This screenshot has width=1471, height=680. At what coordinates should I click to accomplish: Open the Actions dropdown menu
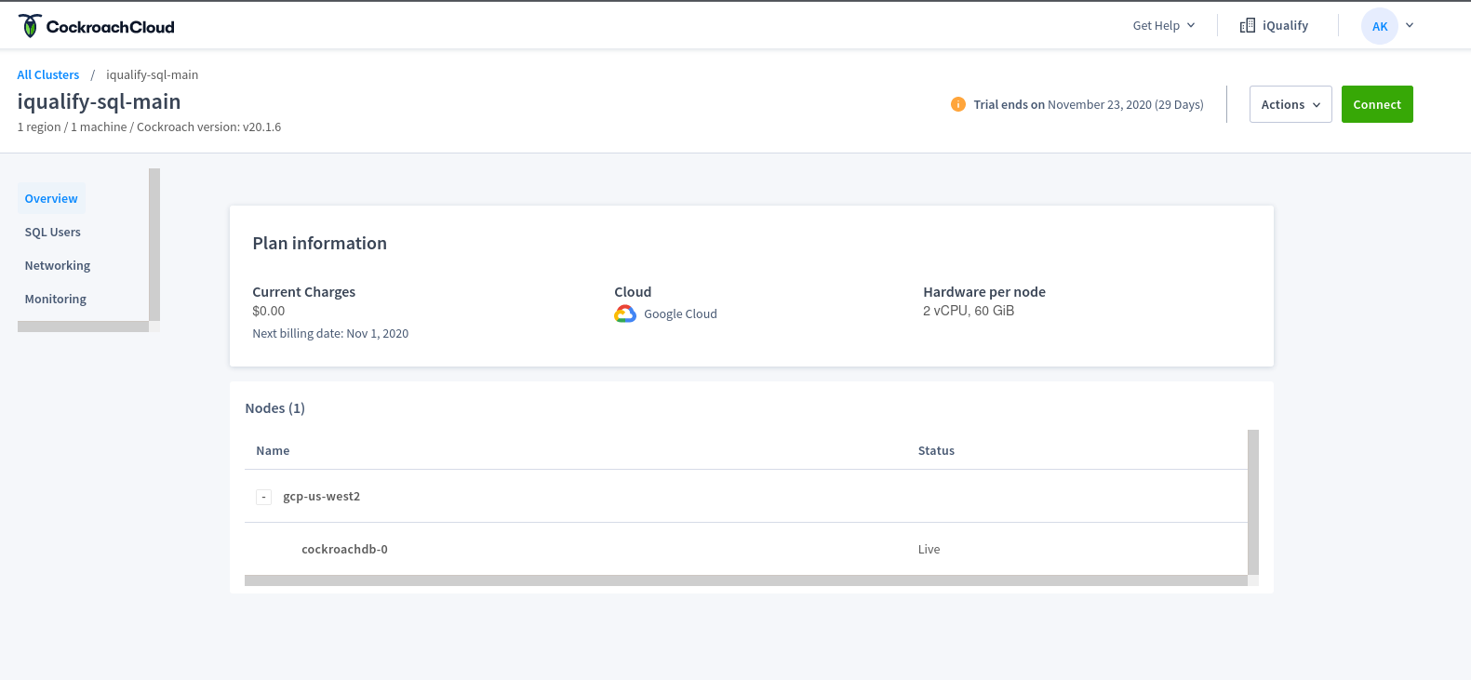click(1290, 104)
